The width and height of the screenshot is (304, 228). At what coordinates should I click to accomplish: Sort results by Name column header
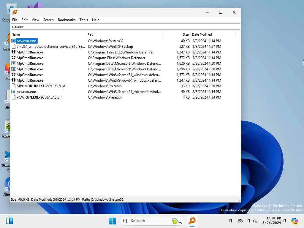click(48, 34)
